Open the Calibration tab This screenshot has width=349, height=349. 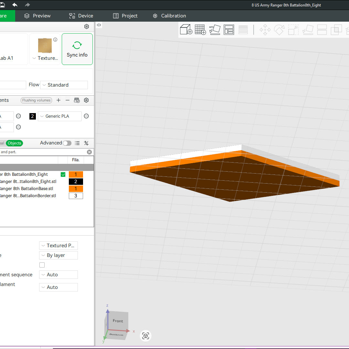[x=169, y=16]
